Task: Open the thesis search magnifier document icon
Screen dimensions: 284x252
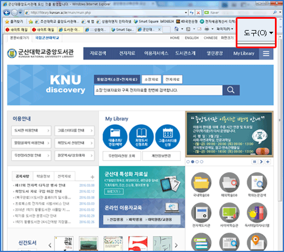Action: (x=257, y=182)
